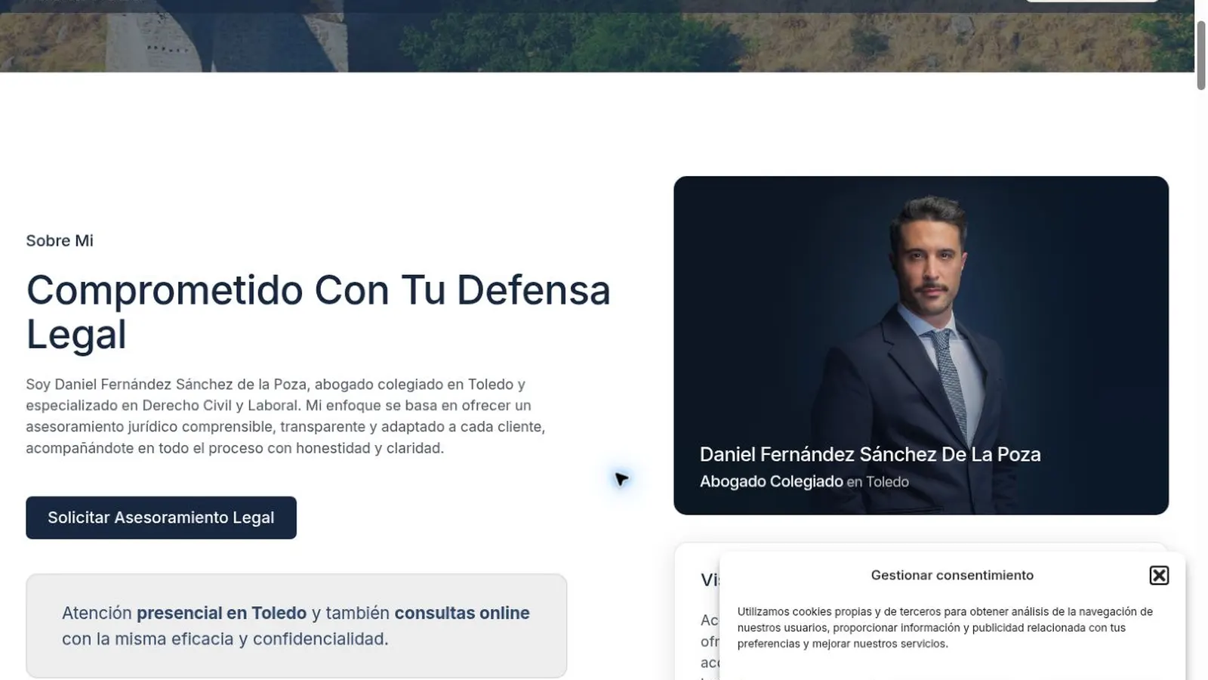Close the Gestionar consentimiento cookie dialog
The height and width of the screenshot is (680, 1208).
pyautogui.click(x=1159, y=576)
